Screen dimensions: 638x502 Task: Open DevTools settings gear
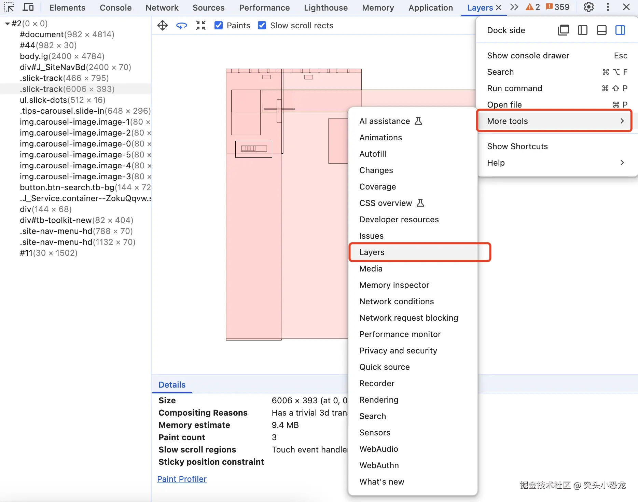(x=589, y=7)
